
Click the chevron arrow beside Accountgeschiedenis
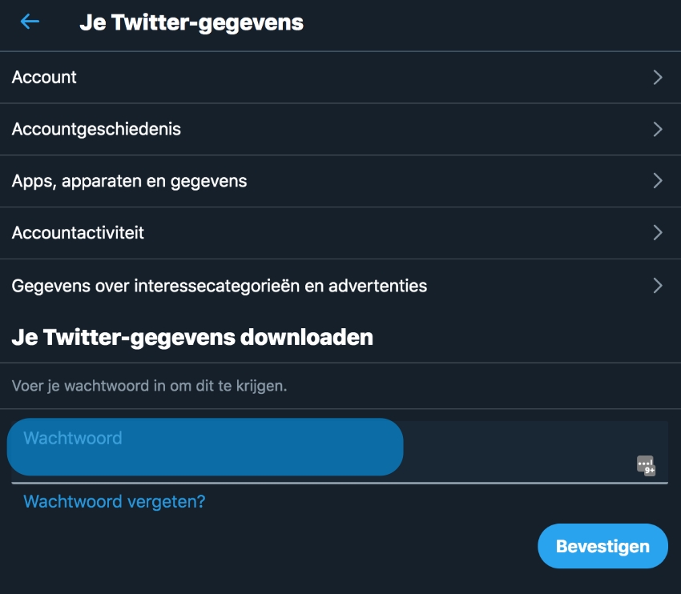coord(658,129)
